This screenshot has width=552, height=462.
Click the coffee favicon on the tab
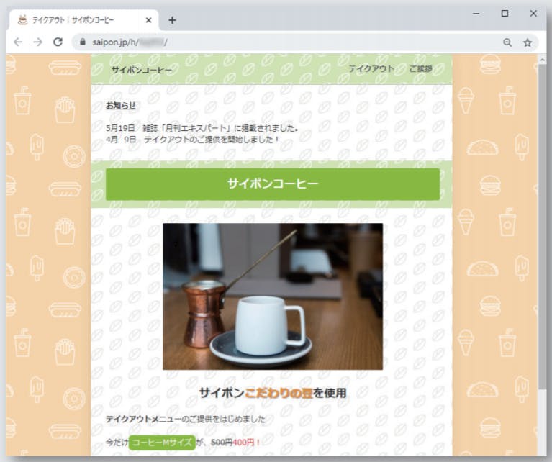pyautogui.click(x=22, y=20)
